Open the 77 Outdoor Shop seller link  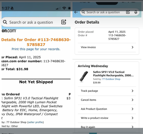coord(111,79)
